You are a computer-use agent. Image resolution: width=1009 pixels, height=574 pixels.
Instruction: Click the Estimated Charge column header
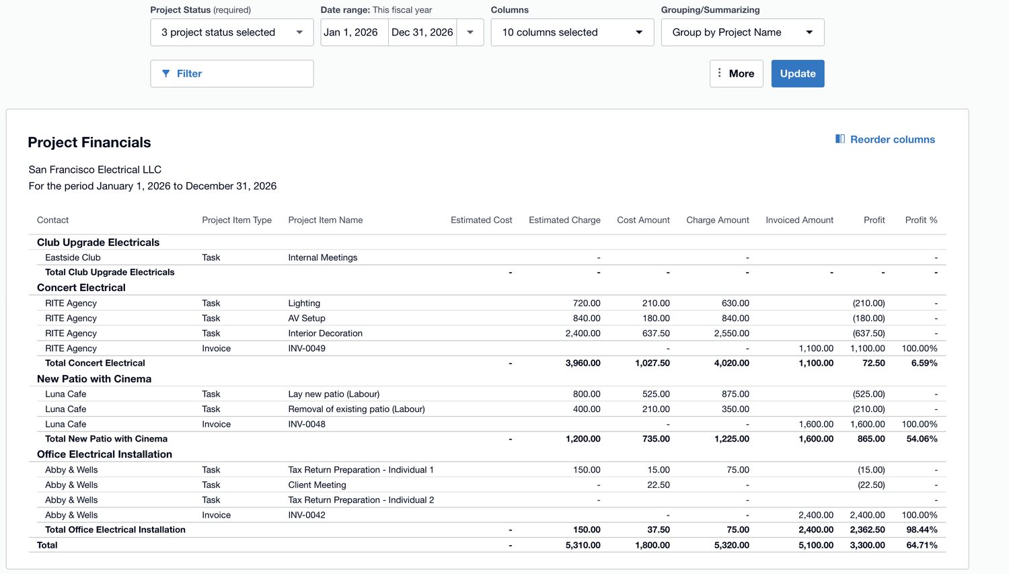tap(564, 220)
